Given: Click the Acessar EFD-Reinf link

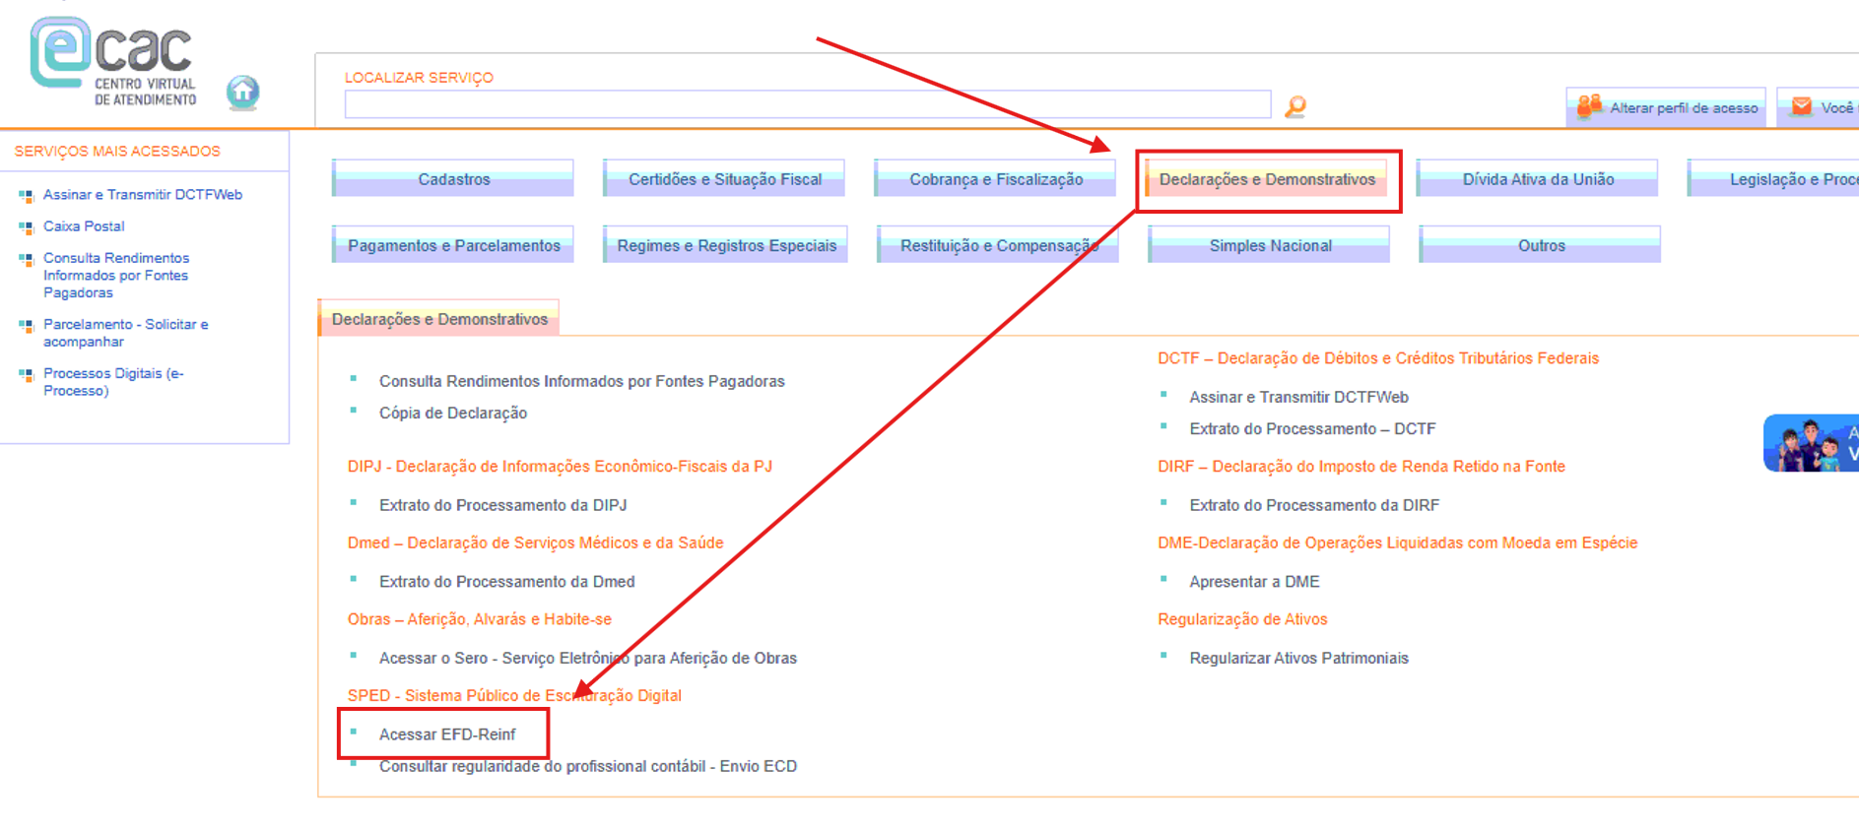Looking at the screenshot, I should 447,734.
